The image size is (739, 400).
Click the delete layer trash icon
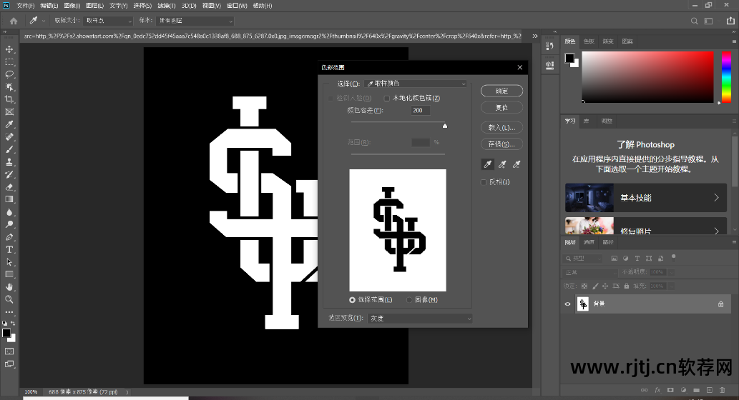click(722, 390)
